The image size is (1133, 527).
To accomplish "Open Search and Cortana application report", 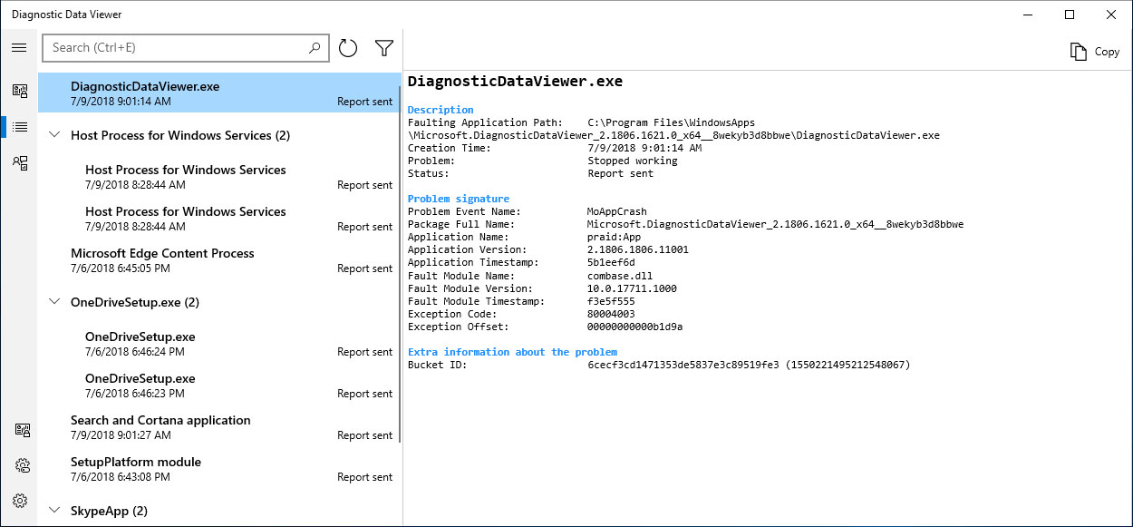I will coord(219,427).
